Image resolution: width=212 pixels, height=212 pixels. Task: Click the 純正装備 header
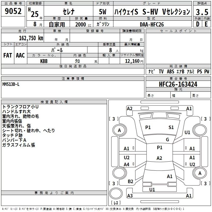[x=178, y=66]
